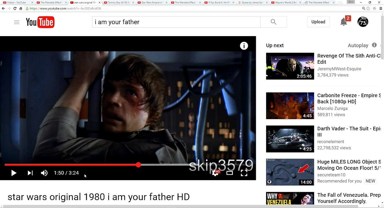This screenshot has height=208, width=384.
Task: Go forward in browser
Action: [x=9, y=8]
